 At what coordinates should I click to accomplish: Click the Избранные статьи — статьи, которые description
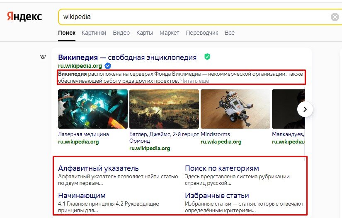[x=244, y=207]
